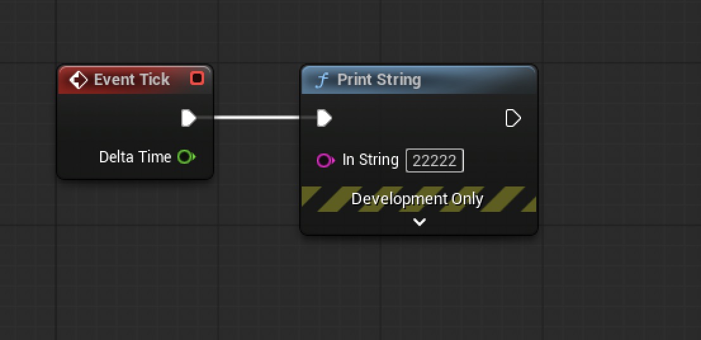
Task: Click the In String pin label
Action: coord(370,160)
